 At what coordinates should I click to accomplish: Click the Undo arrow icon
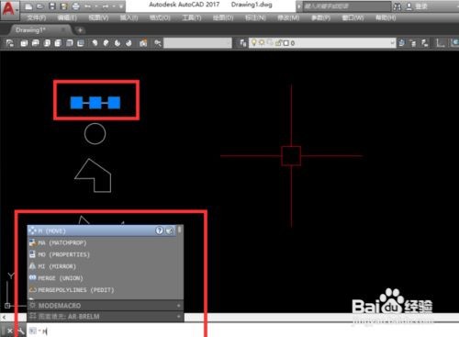coord(87,6)
